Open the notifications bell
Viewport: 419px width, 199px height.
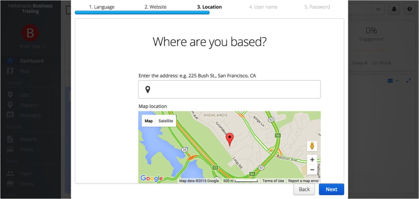click(394, 9)
